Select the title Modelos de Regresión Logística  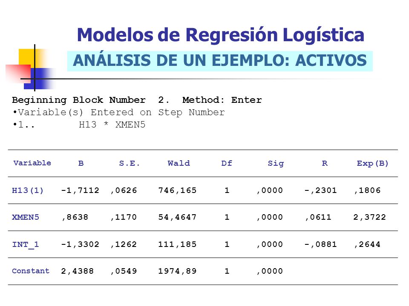pos(220,35)
